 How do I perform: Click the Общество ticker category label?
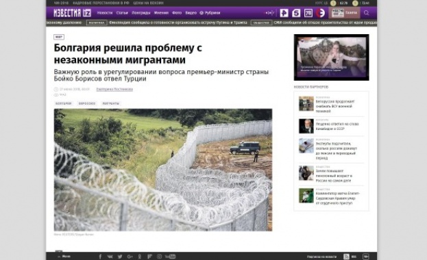pos(261,23)
